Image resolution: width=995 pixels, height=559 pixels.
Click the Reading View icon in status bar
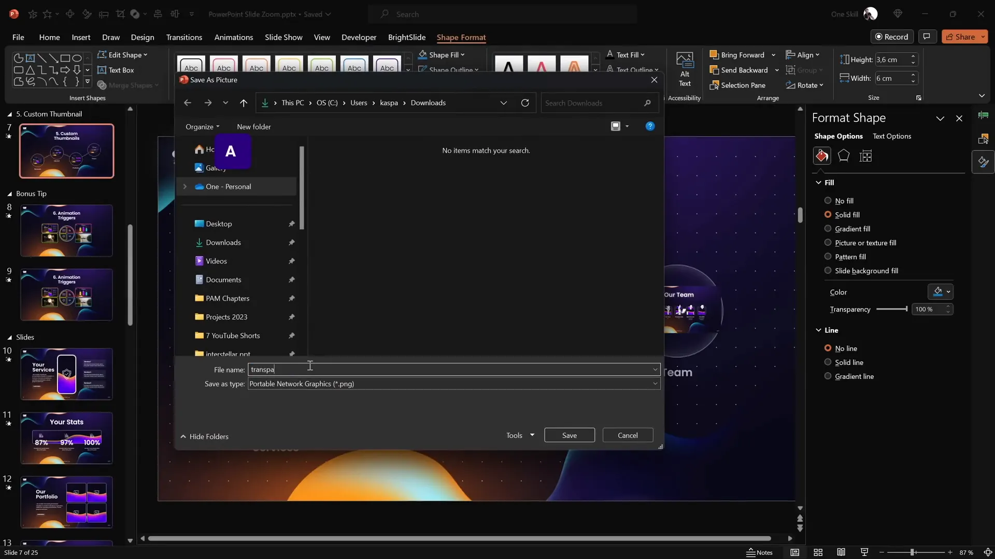(841, 552)
